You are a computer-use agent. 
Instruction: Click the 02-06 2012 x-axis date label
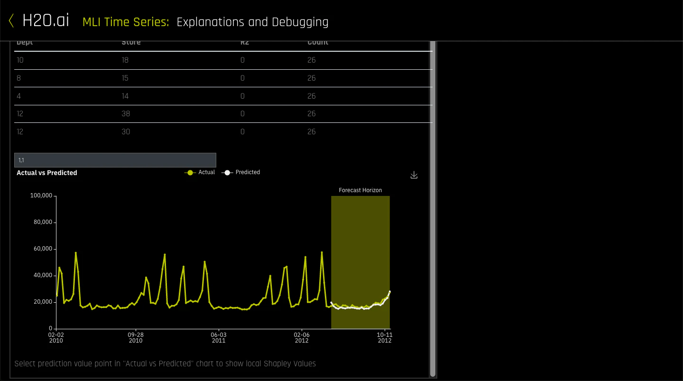pyautogui.click(x=302, y=337)
